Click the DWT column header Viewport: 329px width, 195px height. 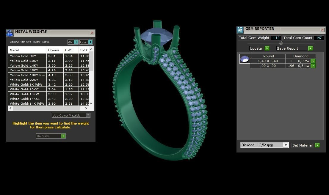click(x=71, y=50)
